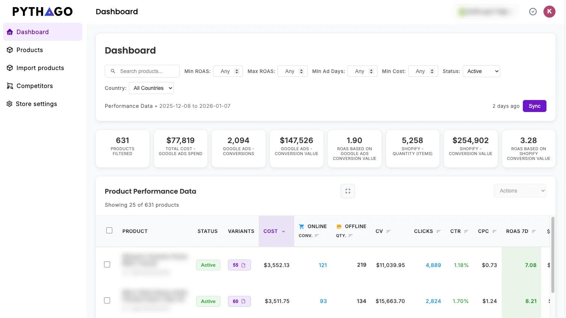Click the $147,526 conversion value card

(x=297, y=149)
